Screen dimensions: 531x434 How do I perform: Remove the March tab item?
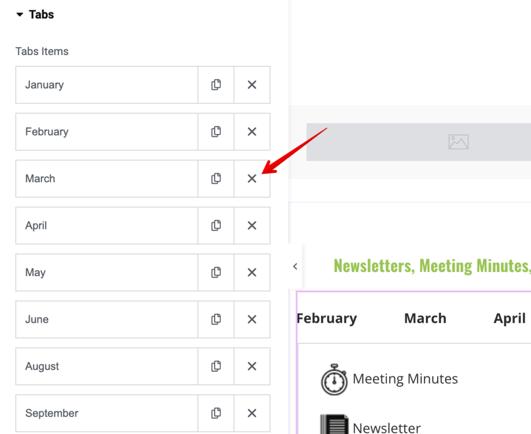tap(252, 179)
